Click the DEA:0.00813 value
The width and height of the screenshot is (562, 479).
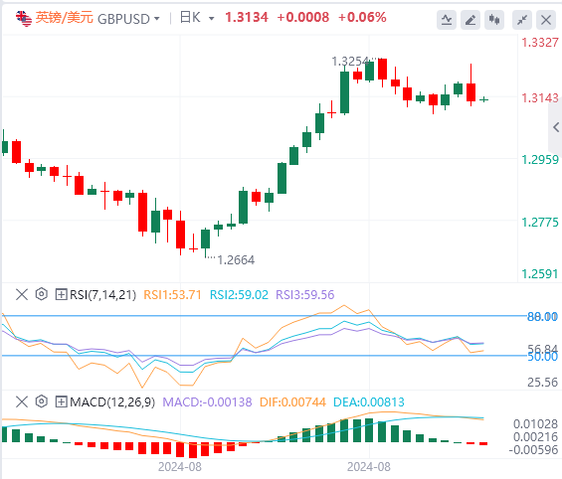(x=369, y=402)
